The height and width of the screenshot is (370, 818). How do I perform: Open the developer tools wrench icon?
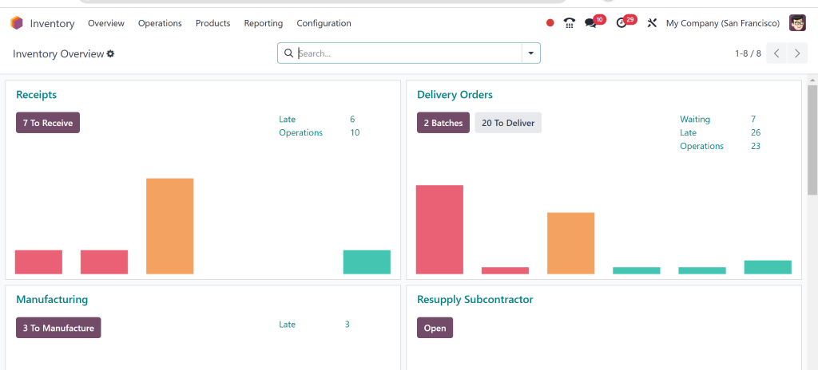point(652,23)
